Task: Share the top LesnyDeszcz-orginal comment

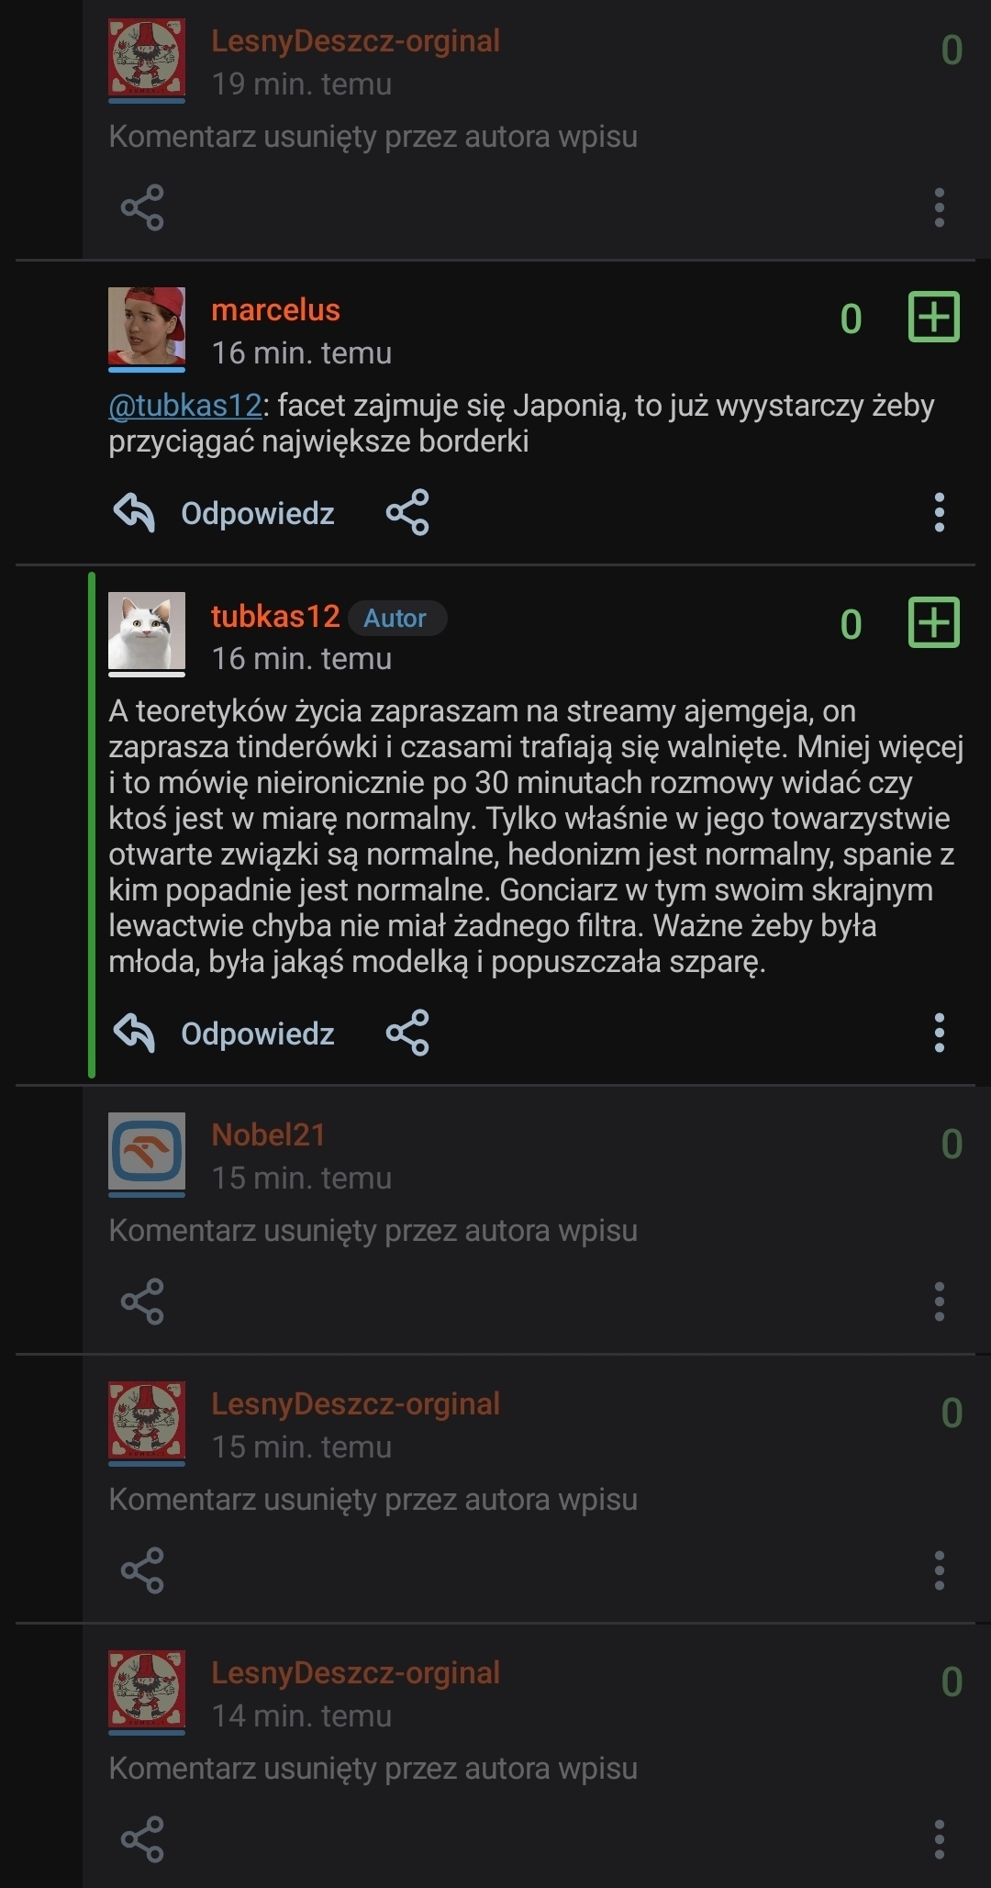Action: (142, 207)
